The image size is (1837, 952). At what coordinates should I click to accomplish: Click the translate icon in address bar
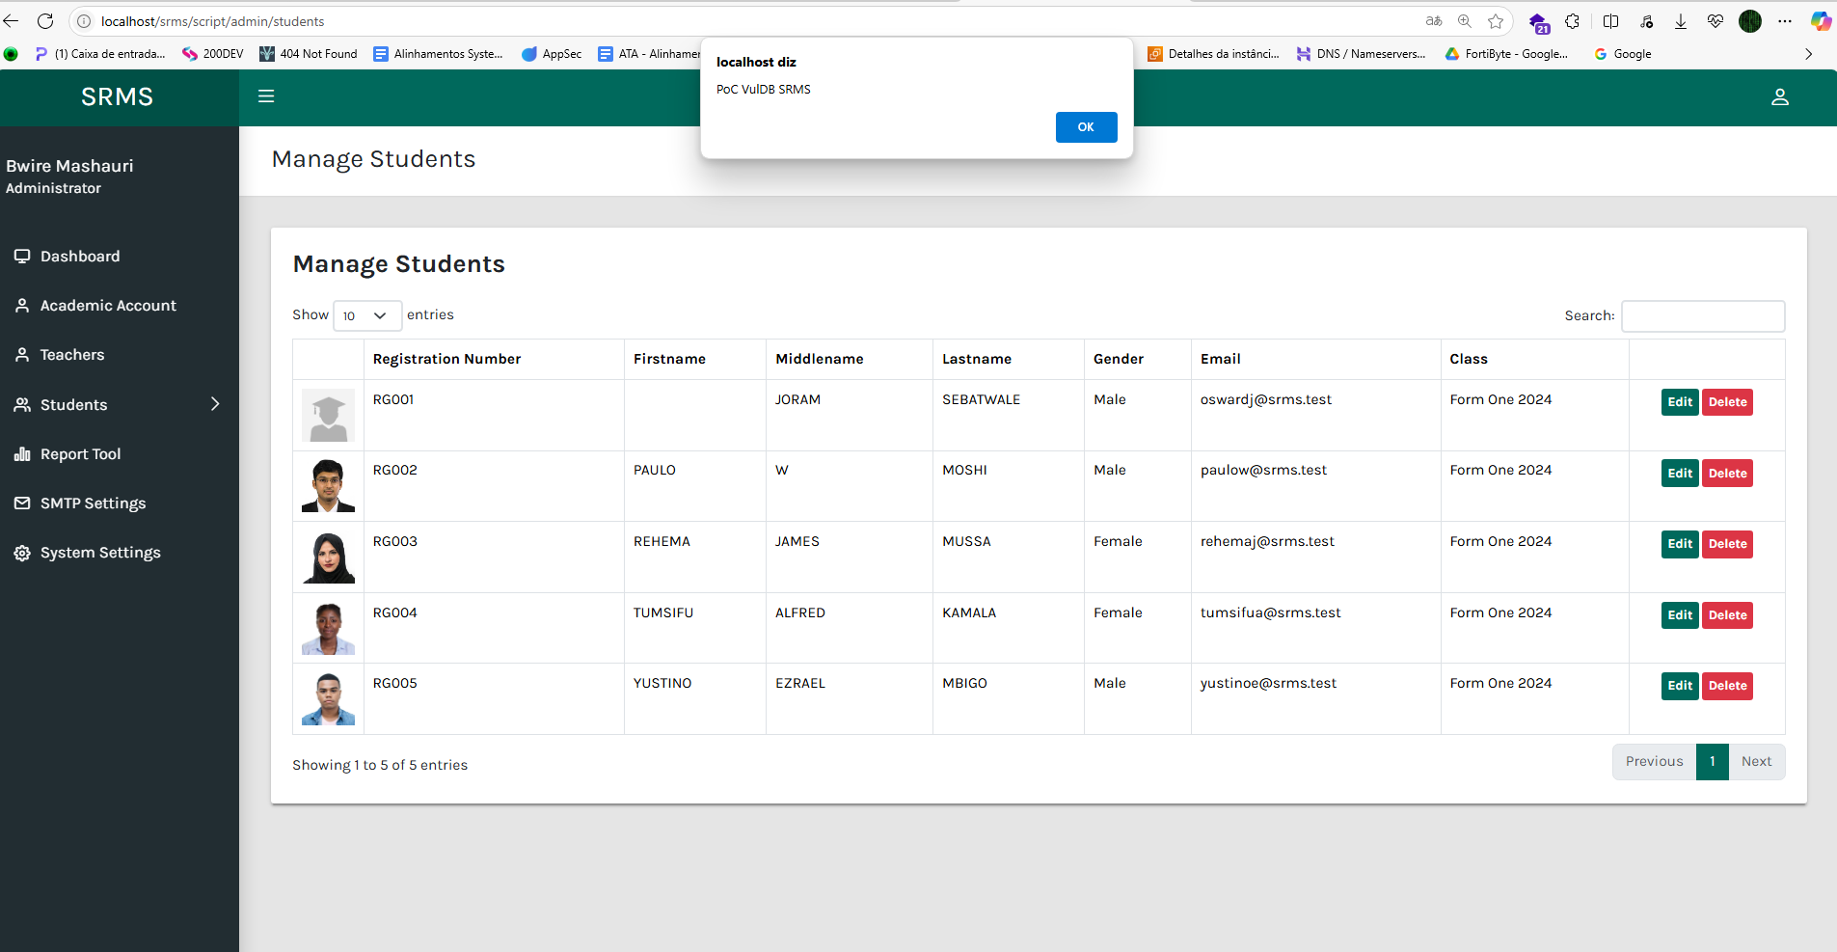pos(1434,21)
